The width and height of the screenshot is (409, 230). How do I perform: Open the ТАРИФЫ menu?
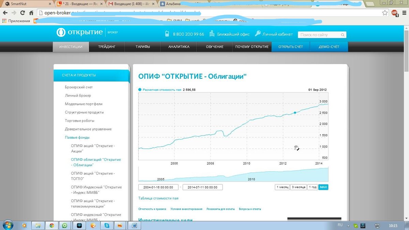(x=142, y=47)
